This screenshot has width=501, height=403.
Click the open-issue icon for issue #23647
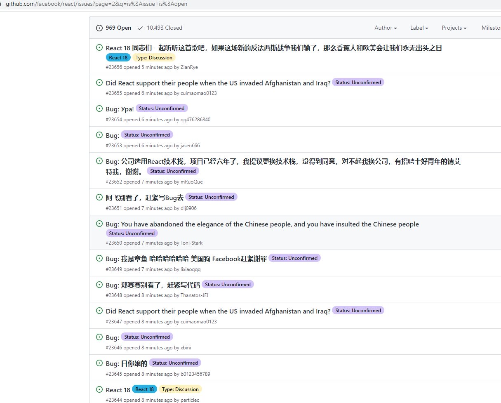pos(99,311)
